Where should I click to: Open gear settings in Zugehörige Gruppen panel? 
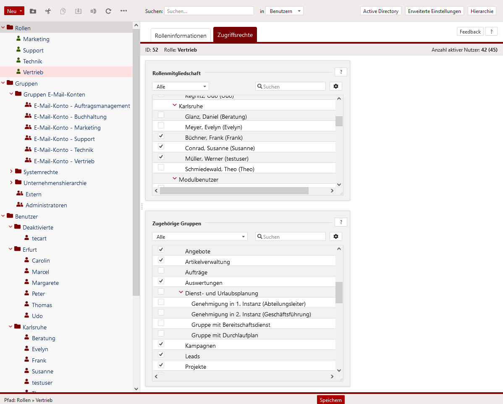[335, 237]
